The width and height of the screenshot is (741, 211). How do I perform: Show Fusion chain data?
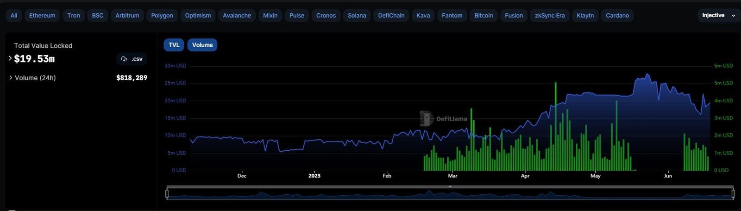tap(514, 15)
